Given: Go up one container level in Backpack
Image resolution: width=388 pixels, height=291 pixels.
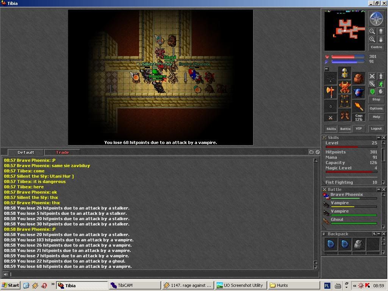Looking at the screenshot, I should pyautogui.click(x=374, y=233).
